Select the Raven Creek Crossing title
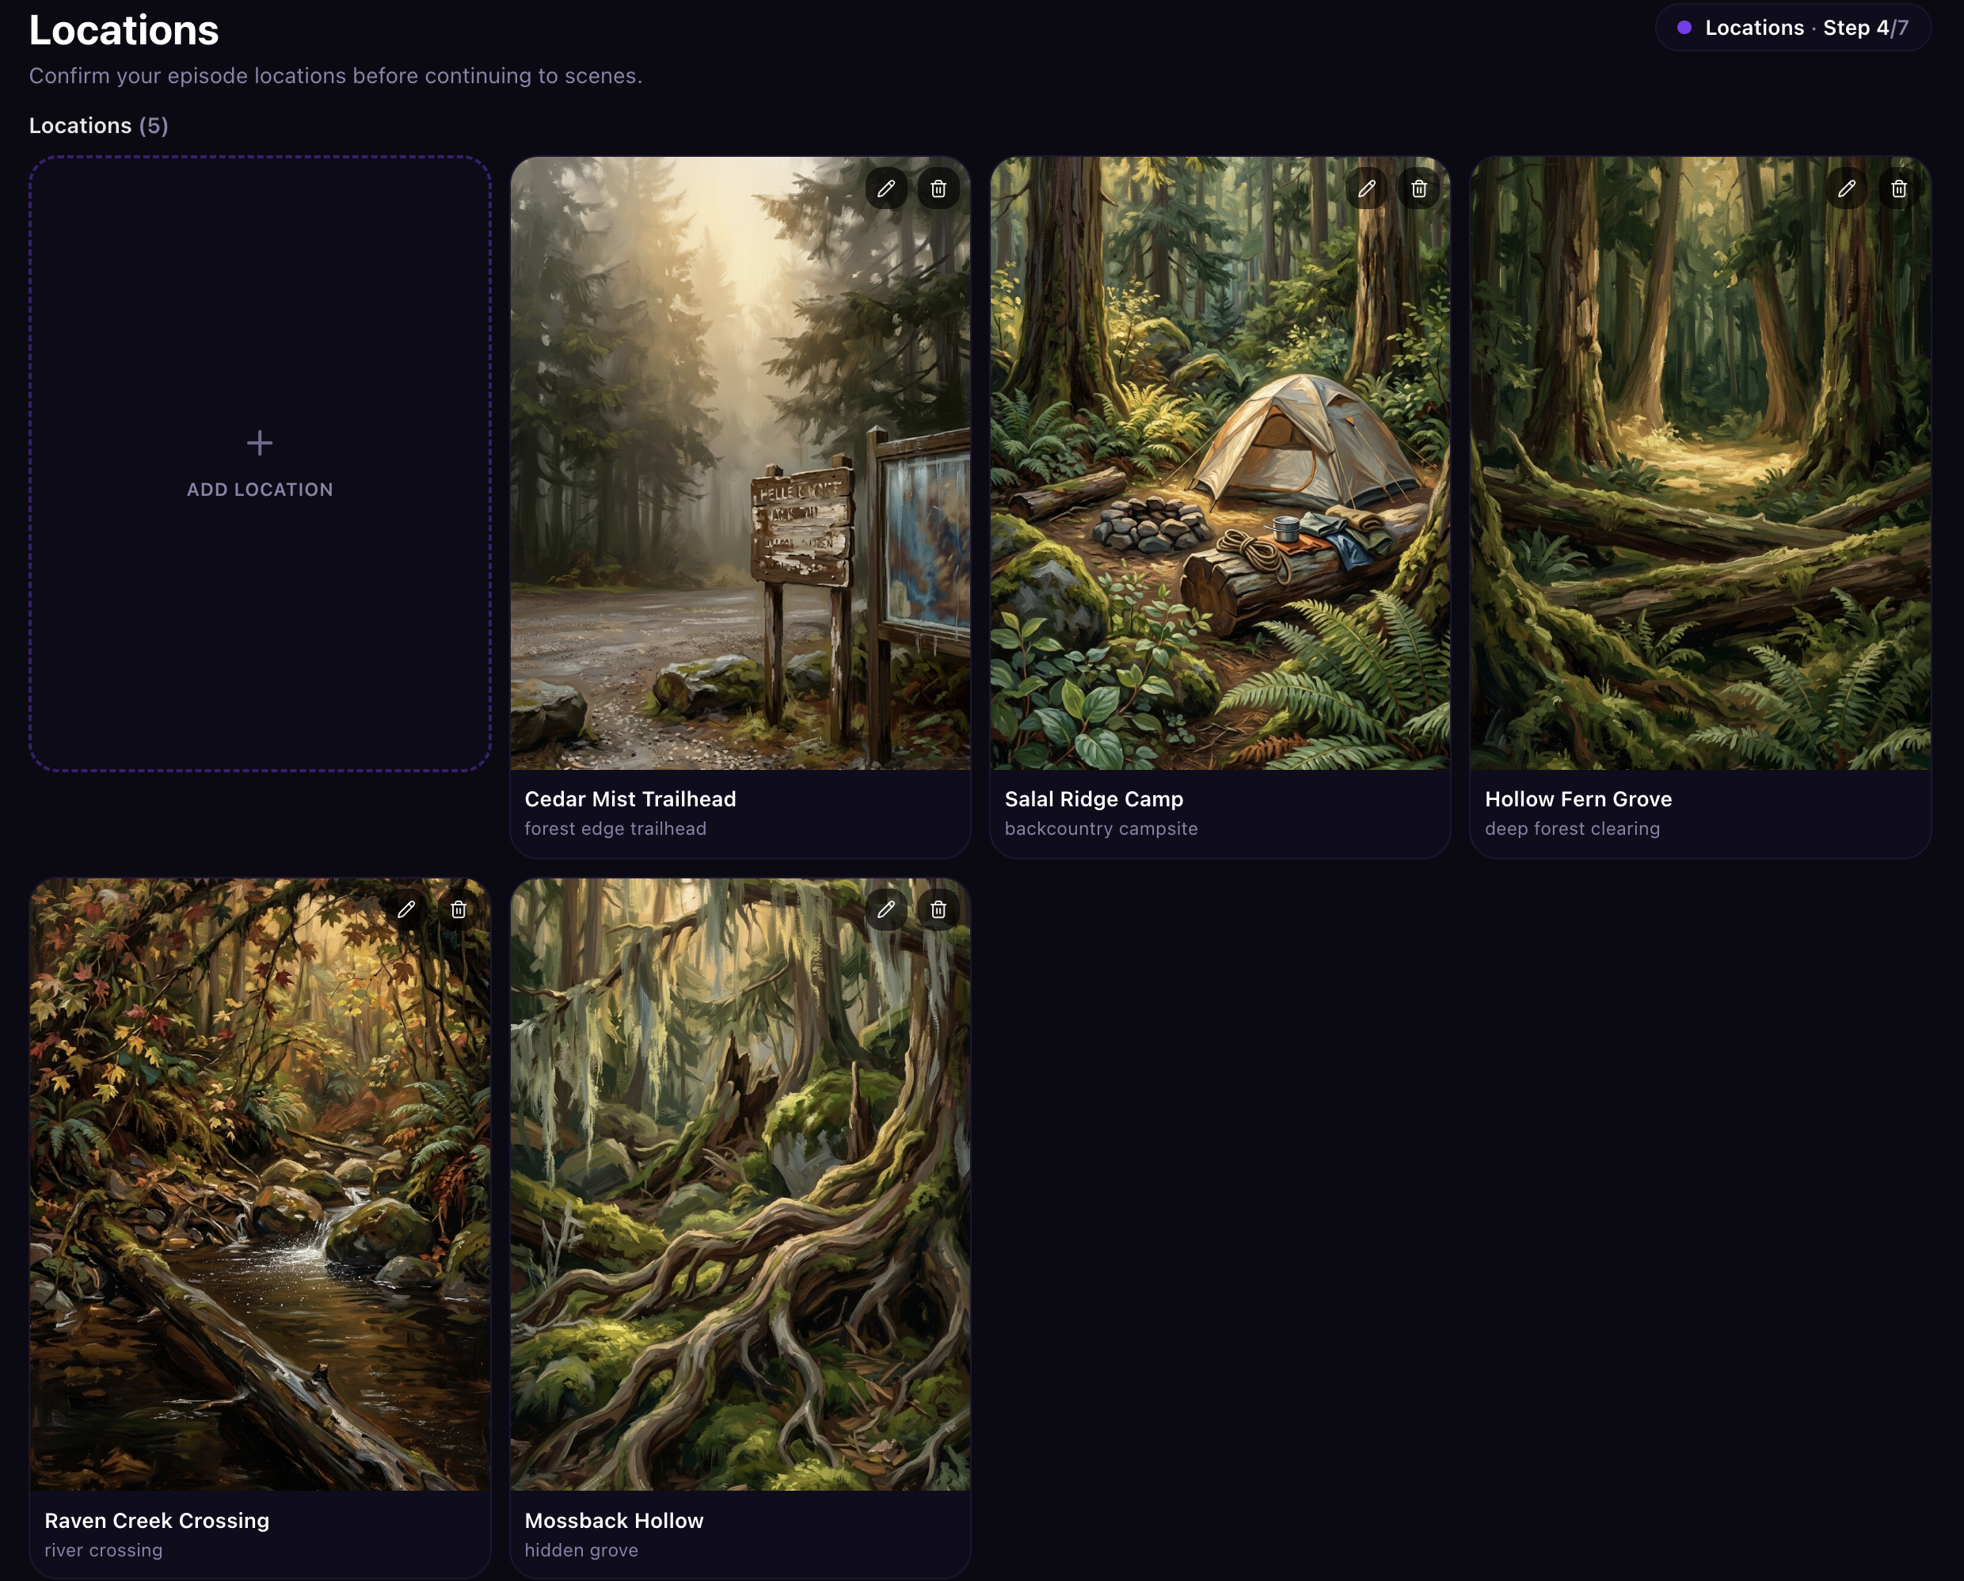This screenshot has height=1581, width=1964. tap(157, 1521)
